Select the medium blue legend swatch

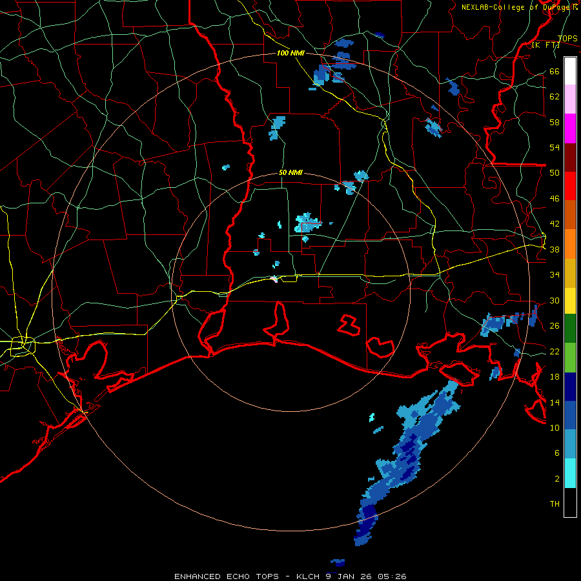point(570,415)
